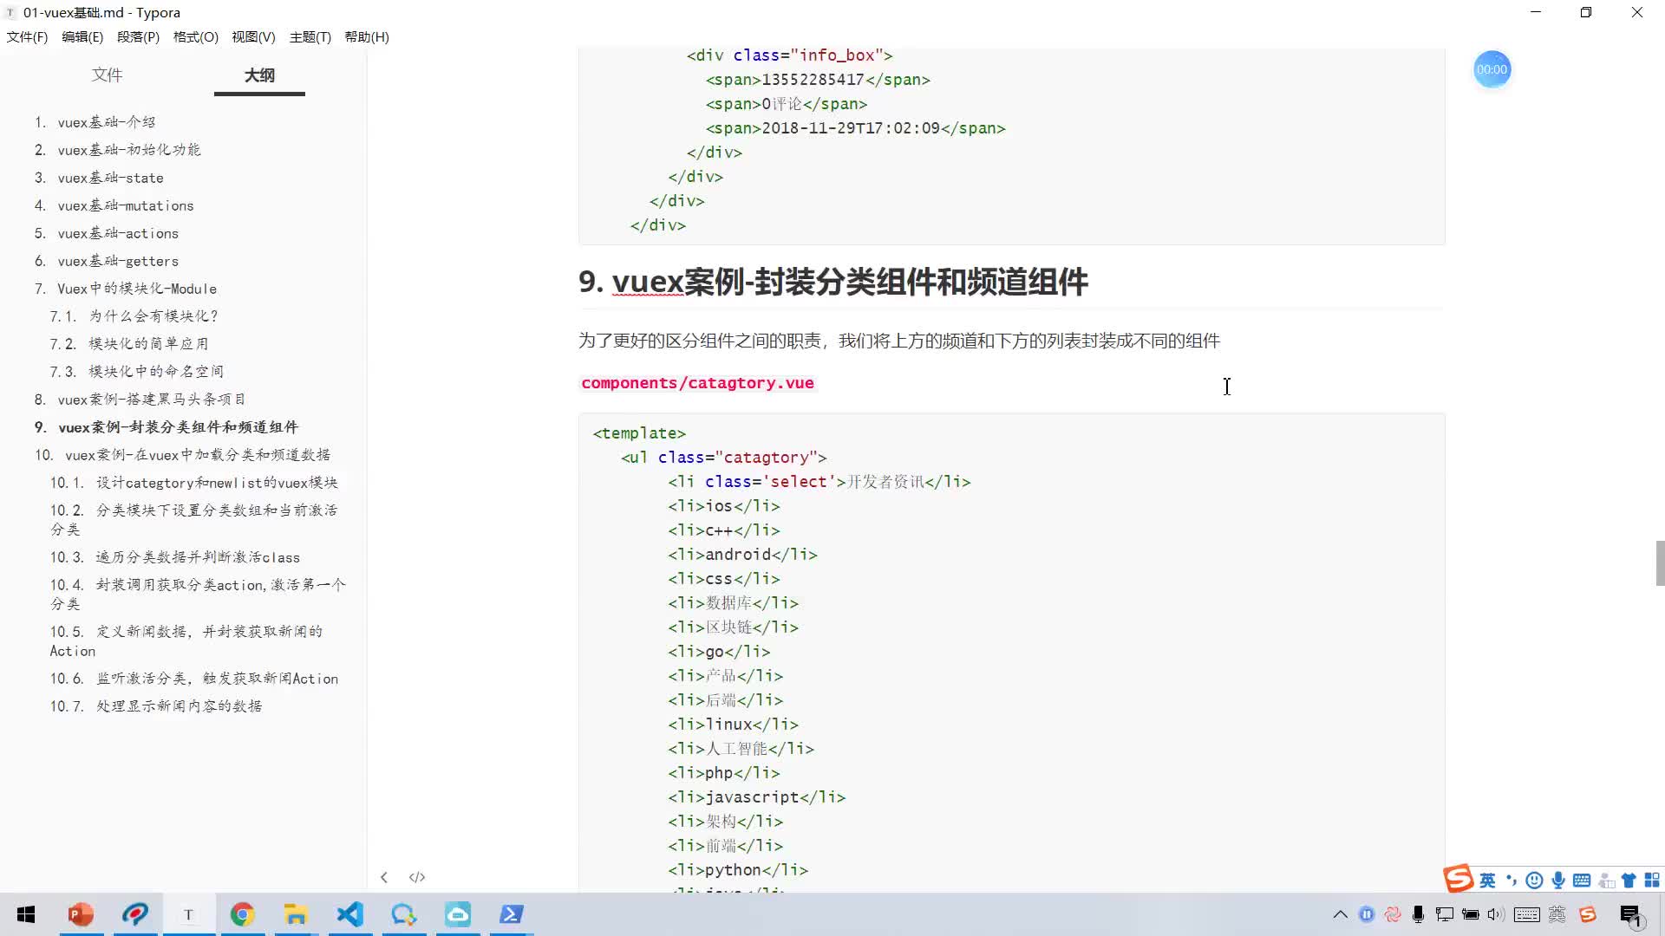Open the Sogou account user icon
The height and width of the screenshot is (936, 1665).
point(1606,881)
